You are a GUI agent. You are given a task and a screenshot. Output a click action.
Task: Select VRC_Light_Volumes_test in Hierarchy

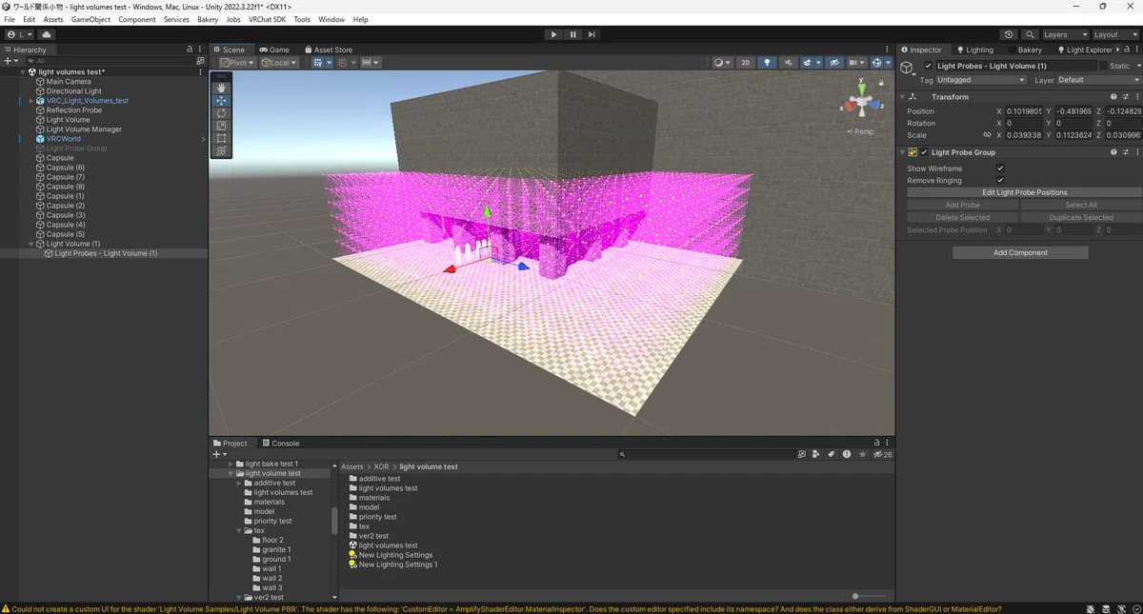pos(88,101)
